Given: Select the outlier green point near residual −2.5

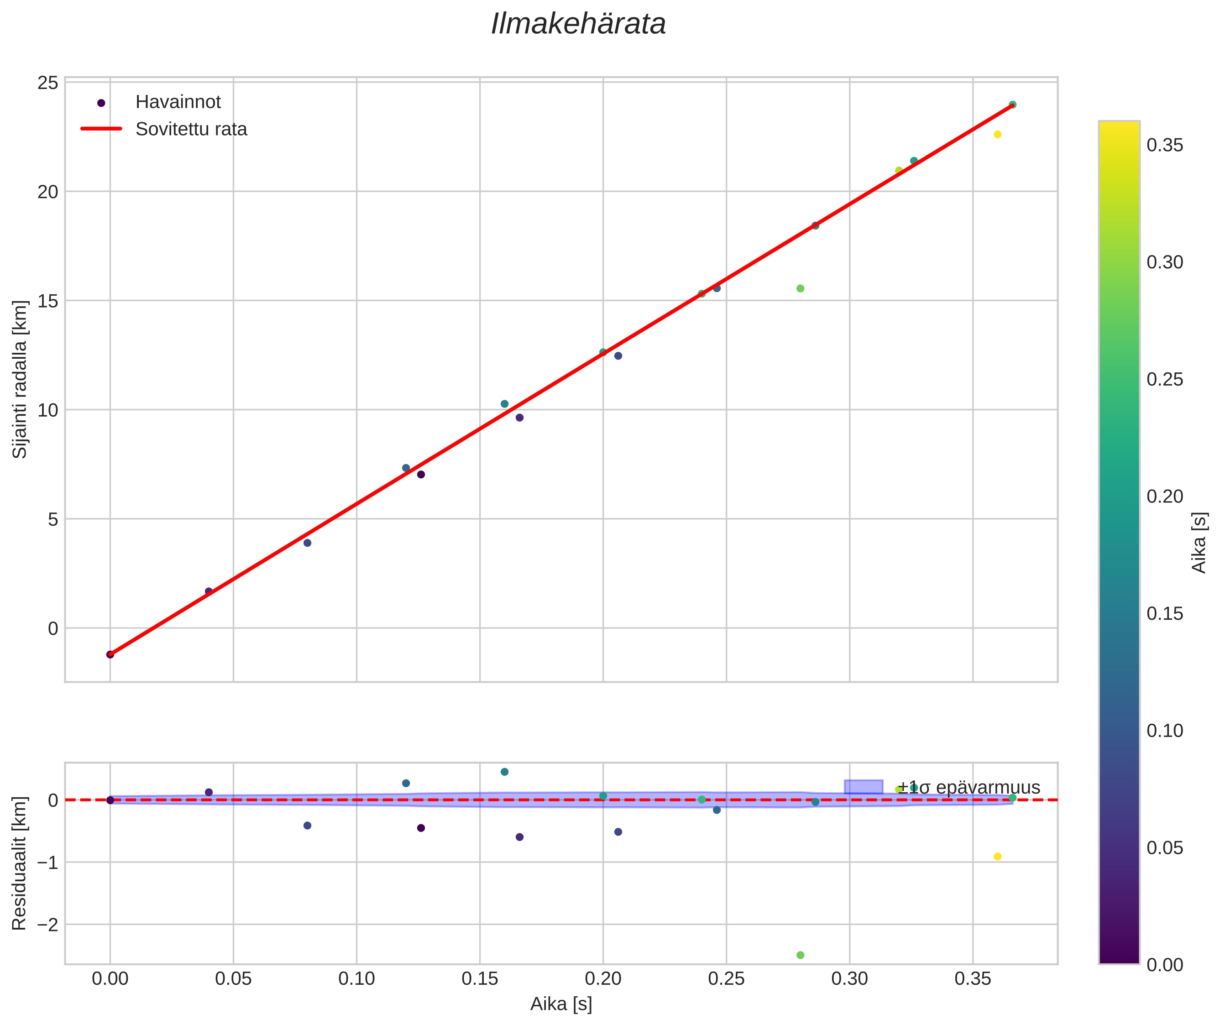Looking at the screenshot, I should point(801,955).
